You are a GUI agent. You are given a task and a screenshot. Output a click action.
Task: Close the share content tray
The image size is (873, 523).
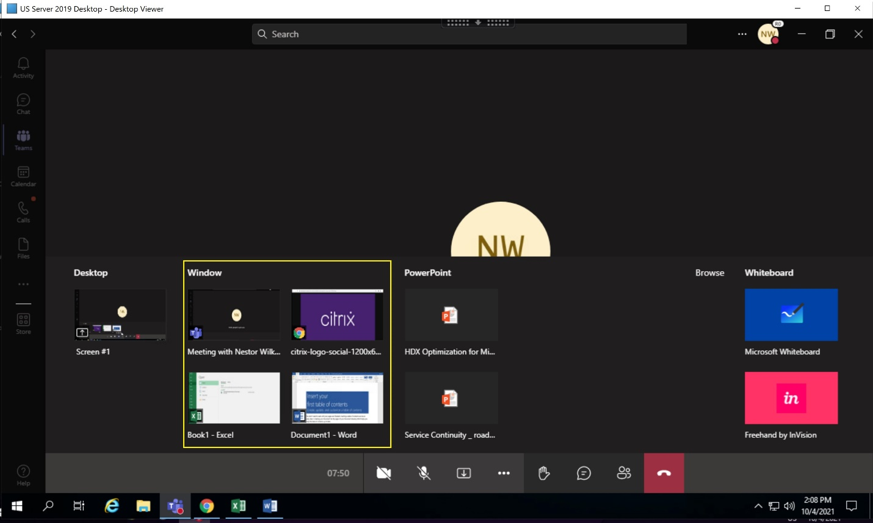[463, 473]
